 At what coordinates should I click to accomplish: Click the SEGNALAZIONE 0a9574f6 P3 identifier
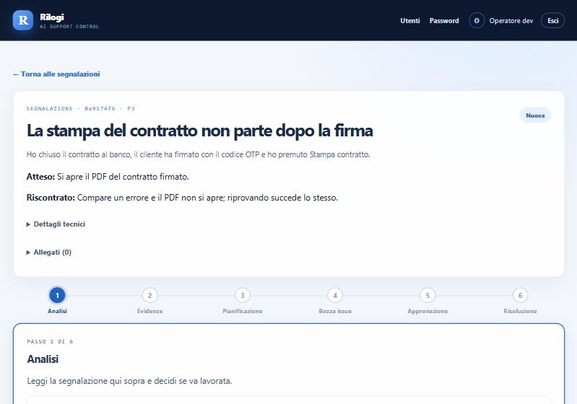point(81,108)
